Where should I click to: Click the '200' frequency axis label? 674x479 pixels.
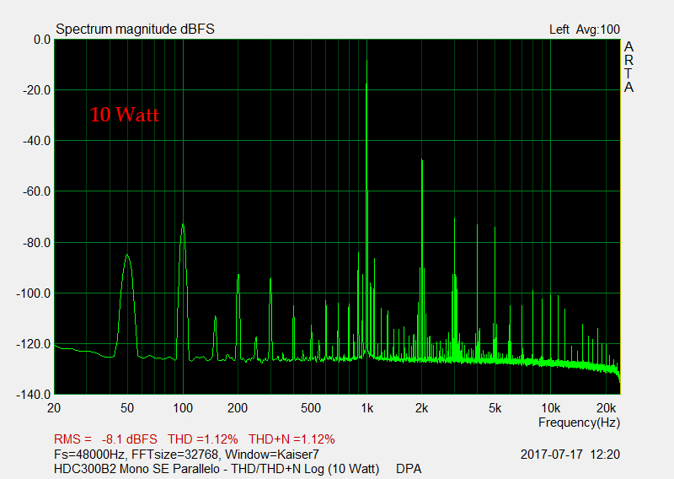(x=238, y=407)
